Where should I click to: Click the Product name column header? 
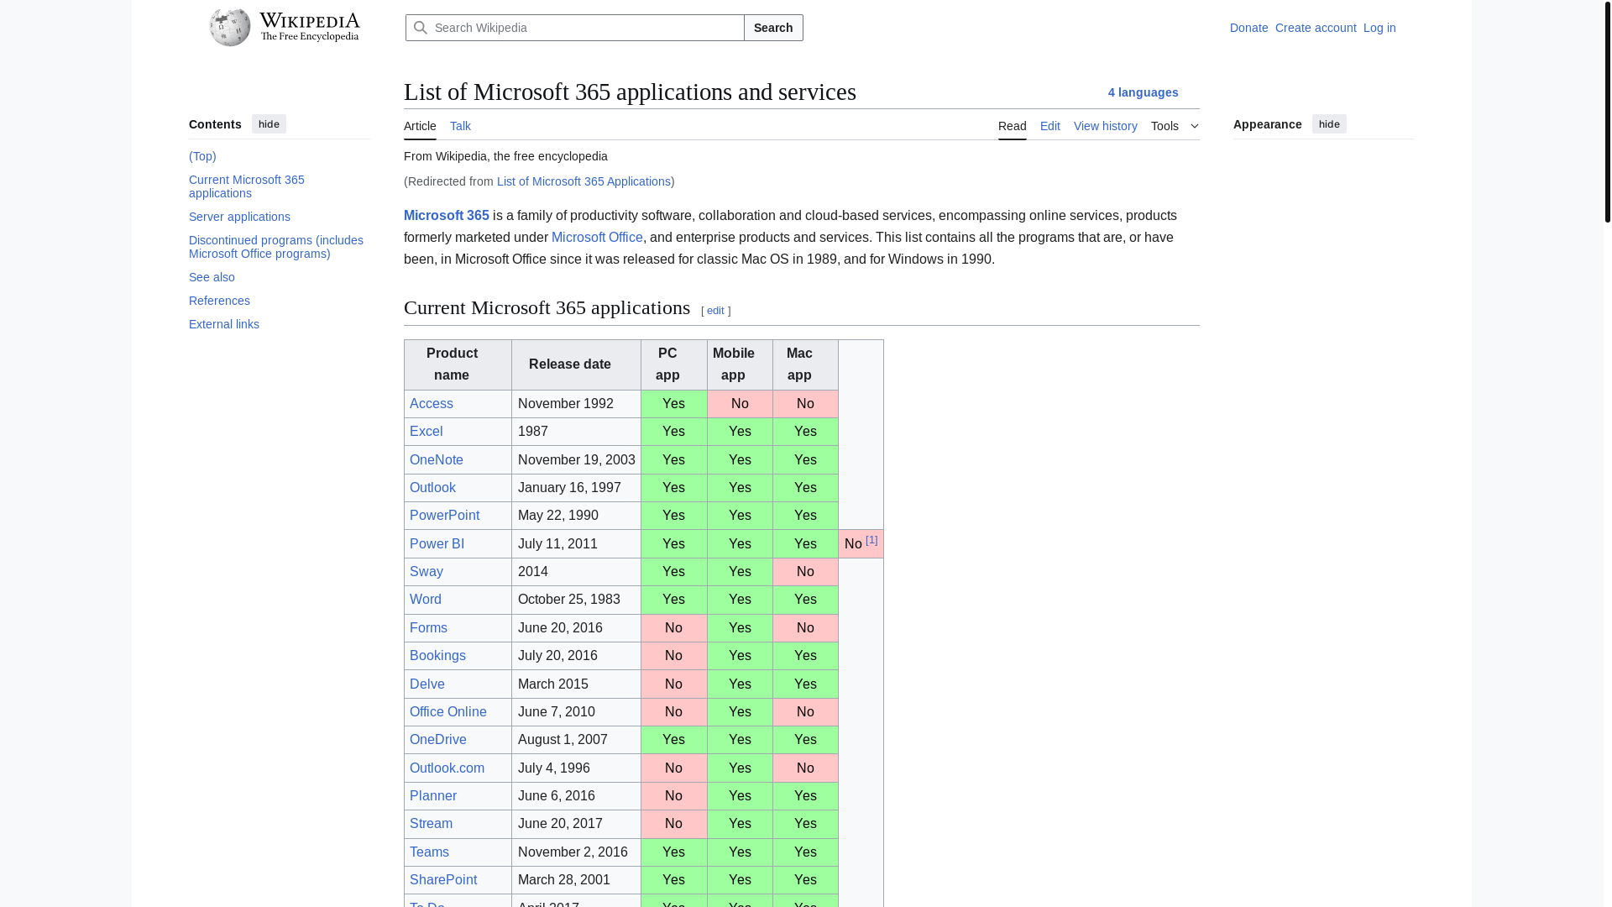point(458,364)
